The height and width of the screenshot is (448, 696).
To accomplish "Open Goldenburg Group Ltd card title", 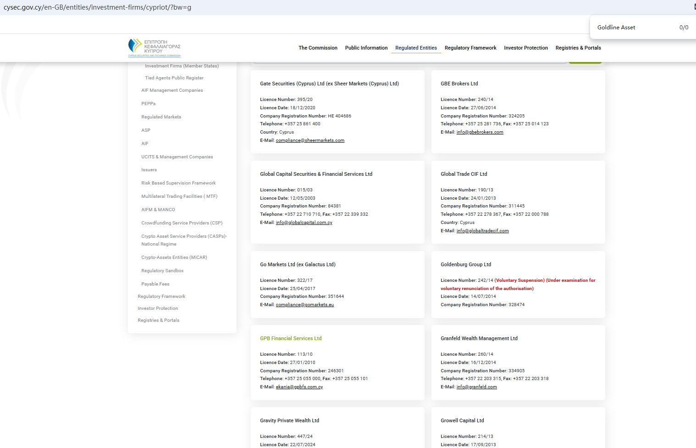I will point(465,264).
